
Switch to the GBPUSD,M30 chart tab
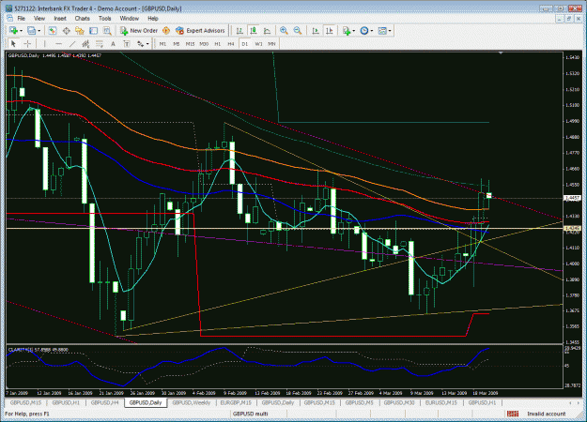coord(399,403)
